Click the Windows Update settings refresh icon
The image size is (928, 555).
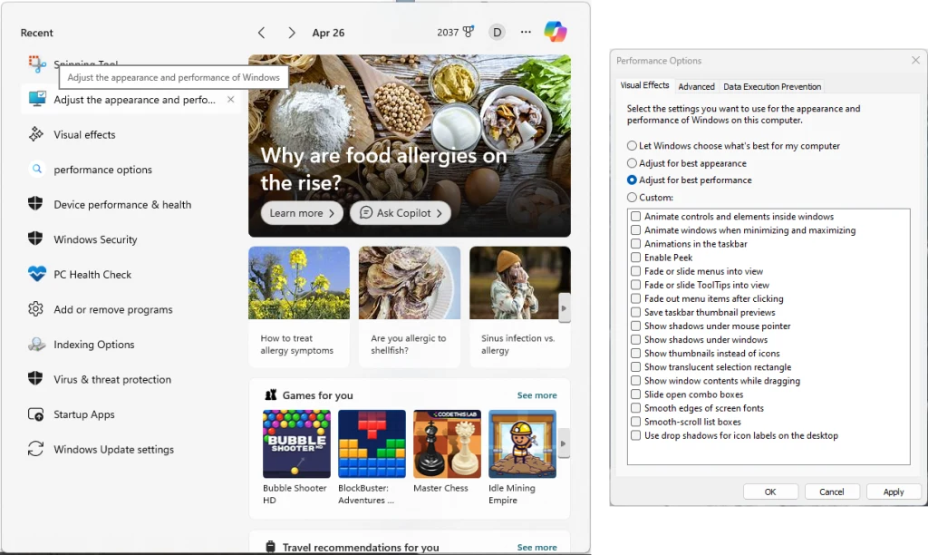point(35,449)
